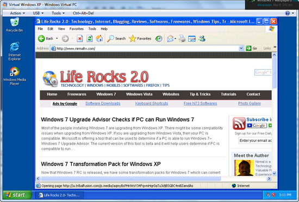Stop page loading with red X icon
The image size is (299, 202).
pyautogui.click(x=80, y=38)
